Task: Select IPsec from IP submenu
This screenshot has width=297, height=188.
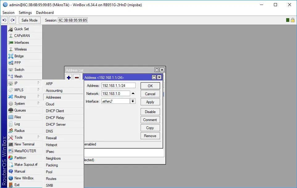Action: pyautogui.click(x=63, y=152)
